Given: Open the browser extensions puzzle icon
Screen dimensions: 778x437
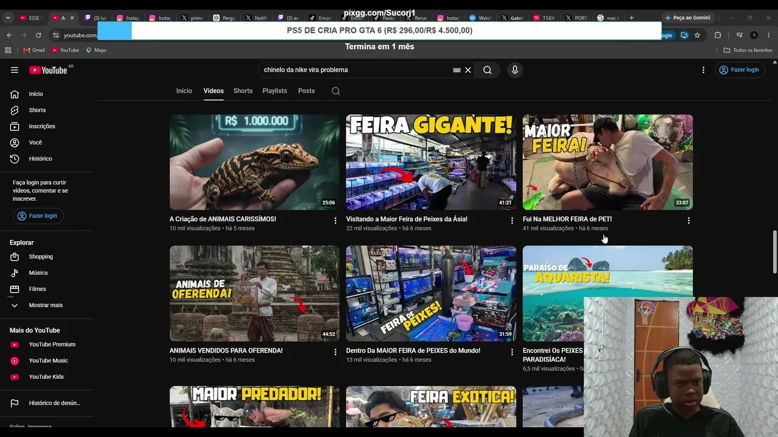Looking at the screenshot, I should click(x=718, y=35).
